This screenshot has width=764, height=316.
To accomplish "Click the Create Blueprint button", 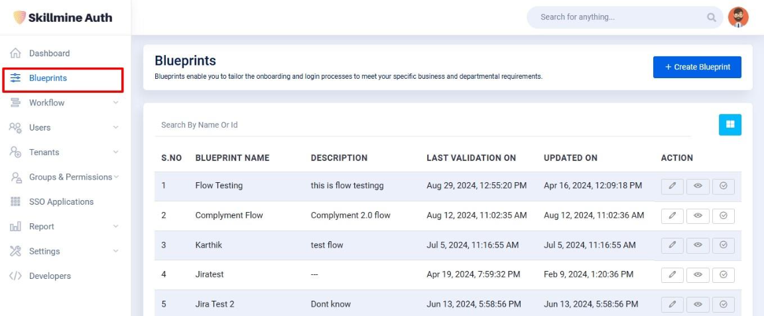I will pyautogui.click(x=697, y=67).
